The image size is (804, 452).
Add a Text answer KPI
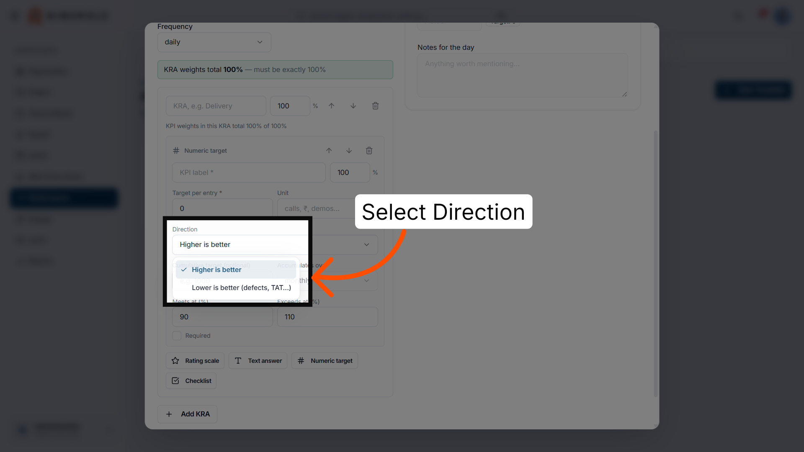[x=258, y=361]
